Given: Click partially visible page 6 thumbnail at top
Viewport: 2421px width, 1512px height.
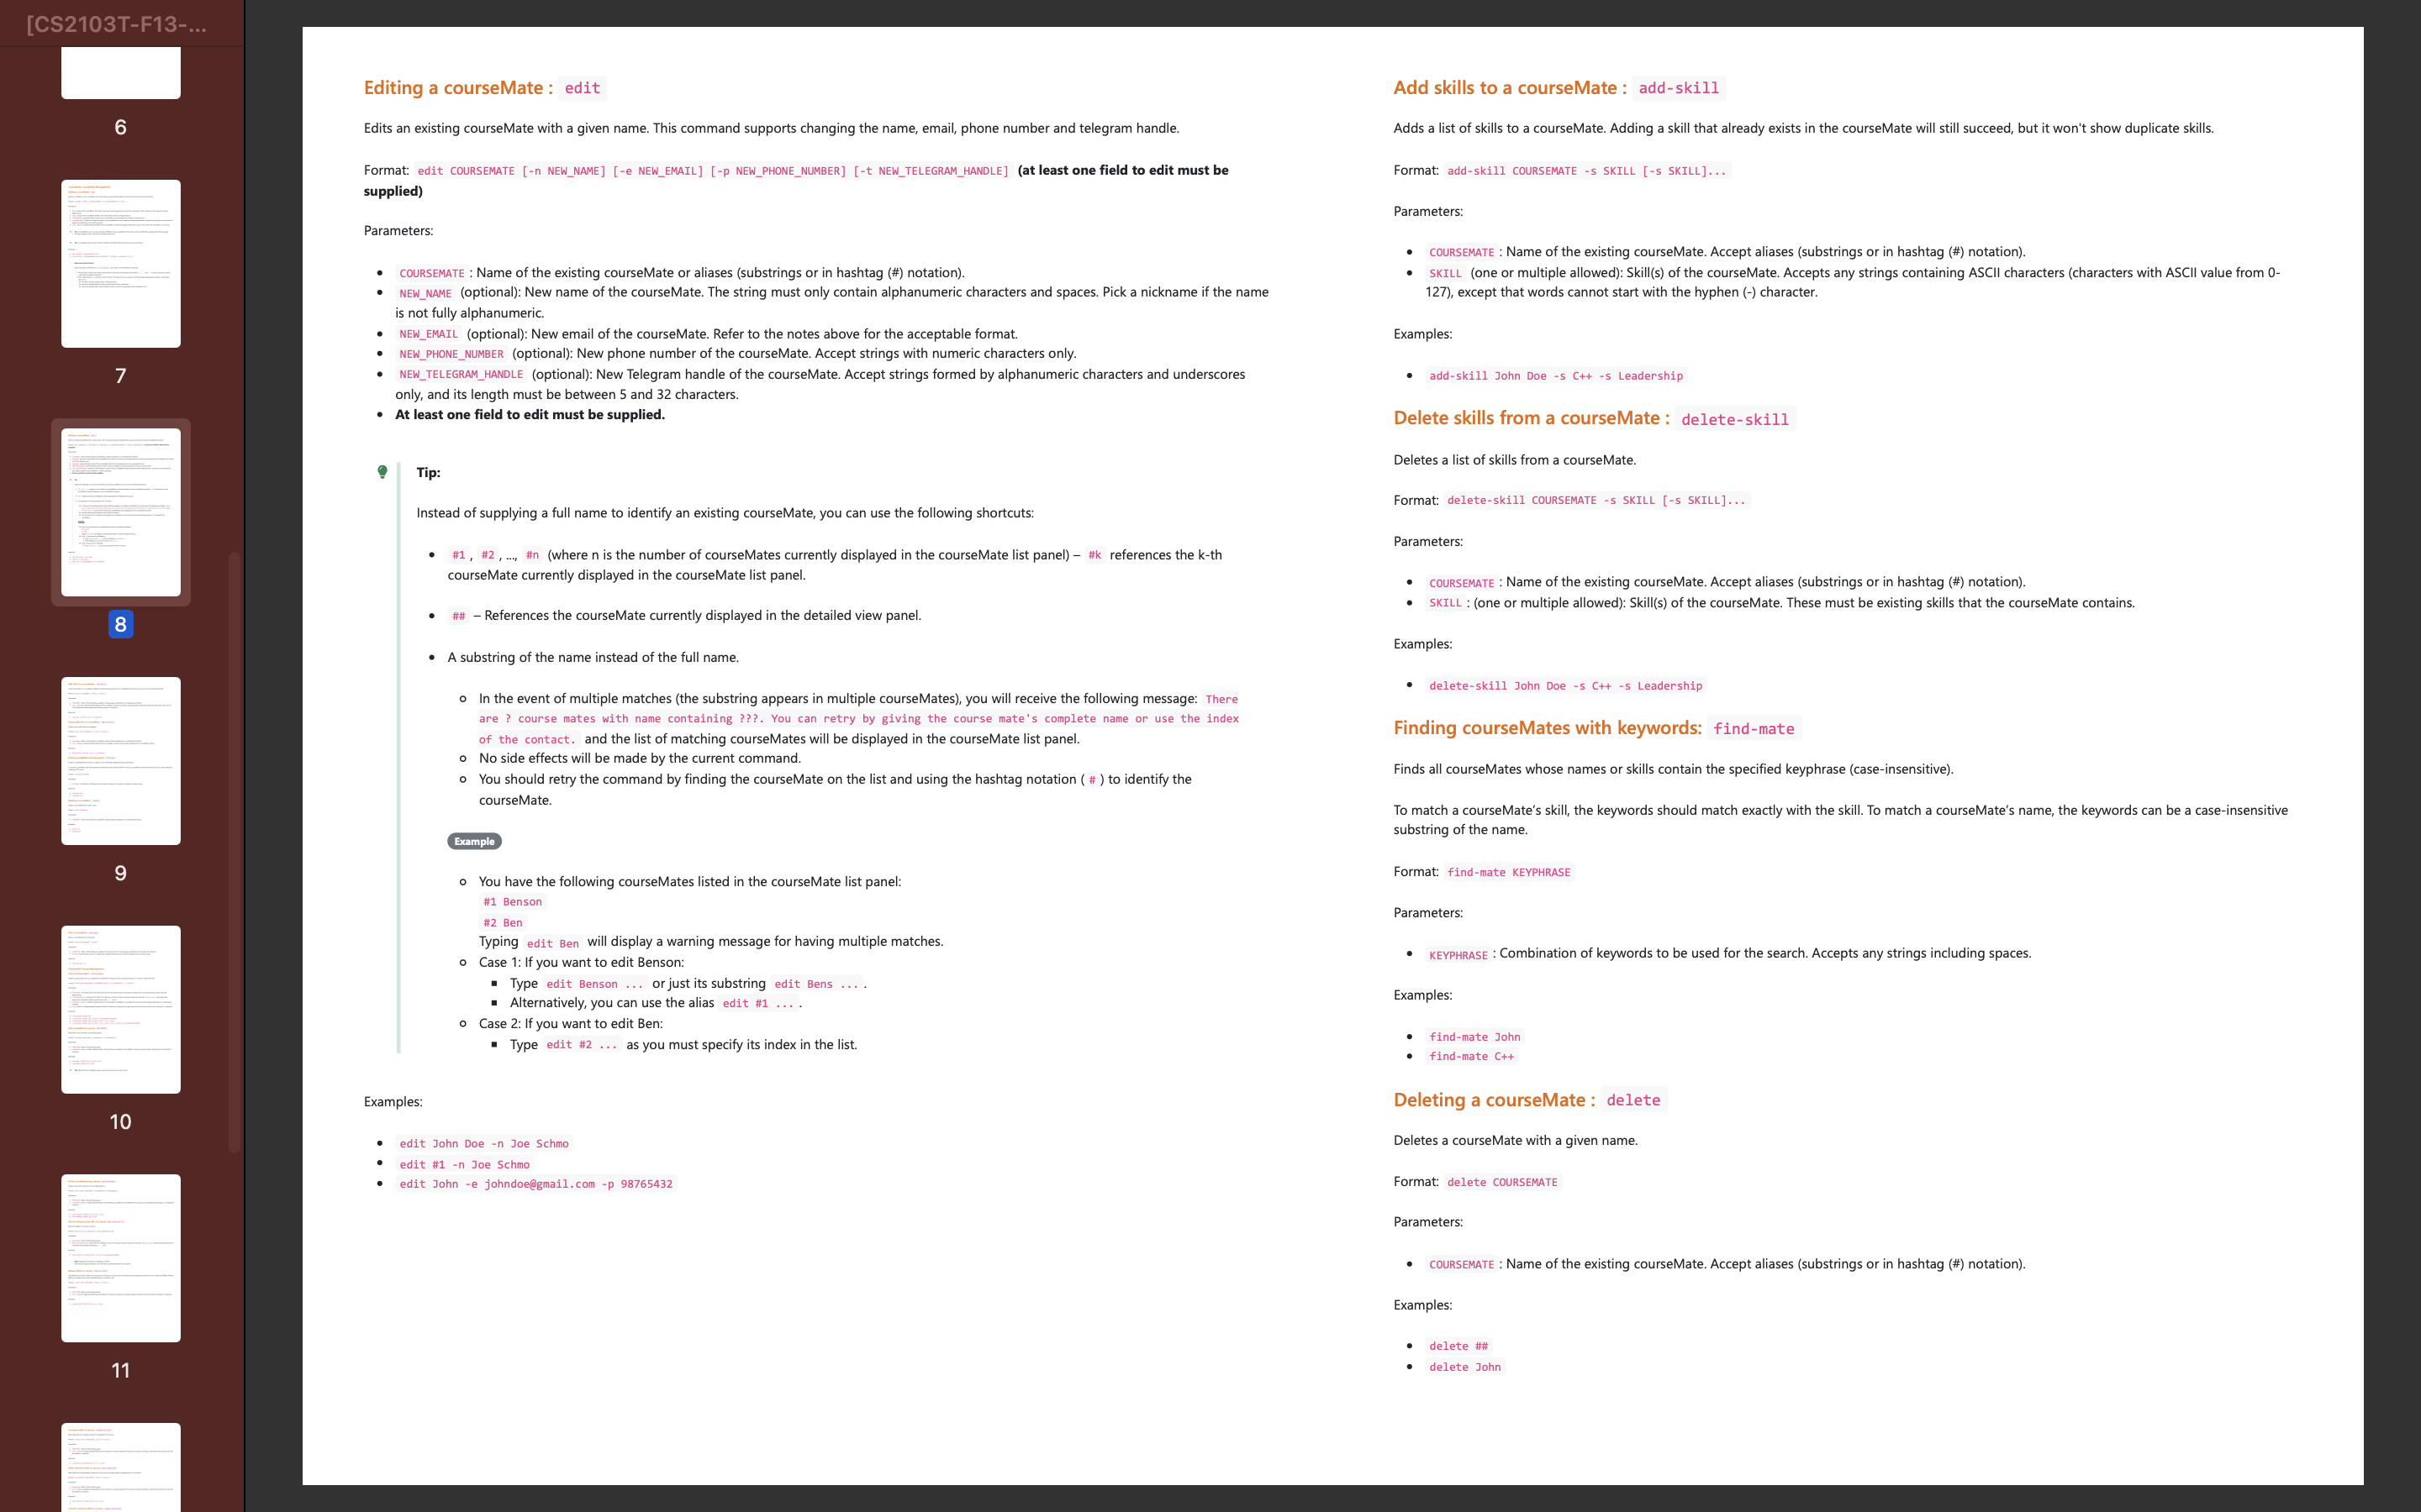Looking at the screenshot, I should pyautogui.click(x=121, y=74).
